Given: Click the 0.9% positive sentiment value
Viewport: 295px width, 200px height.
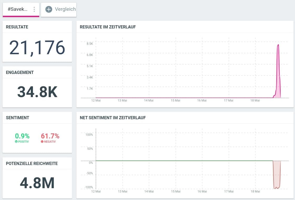Looking at the screenshot, I should [22, 136].
